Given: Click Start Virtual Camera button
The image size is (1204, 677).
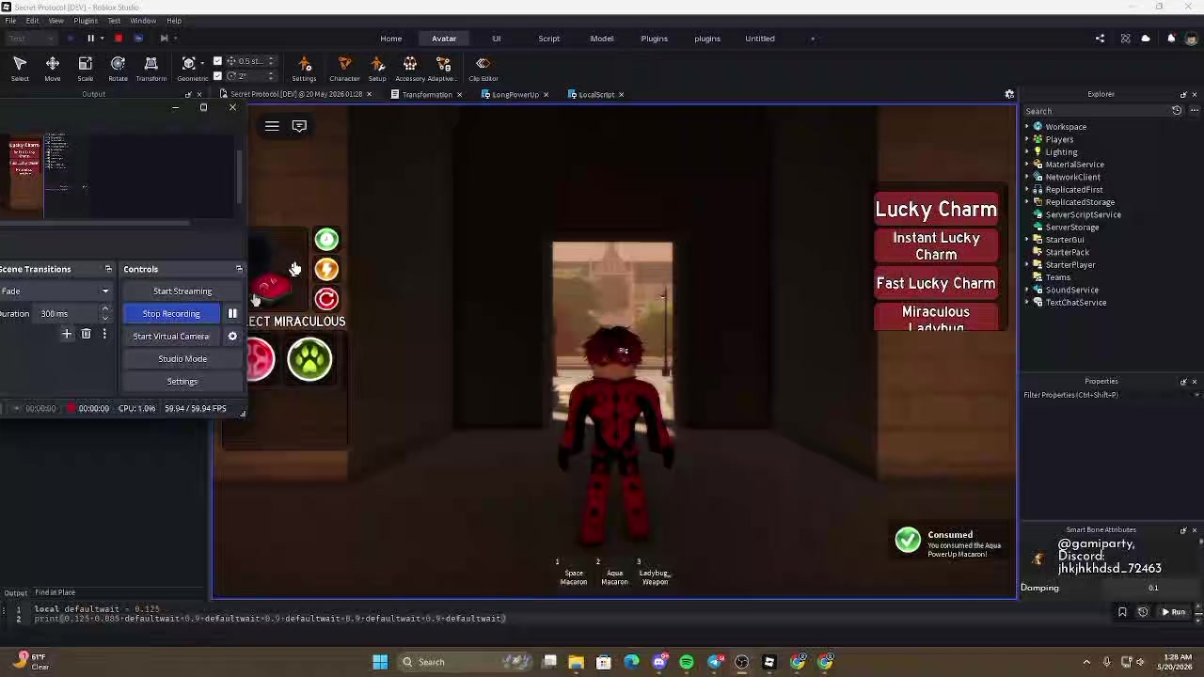Looking at the screenshot, I should tap(171, 337).
